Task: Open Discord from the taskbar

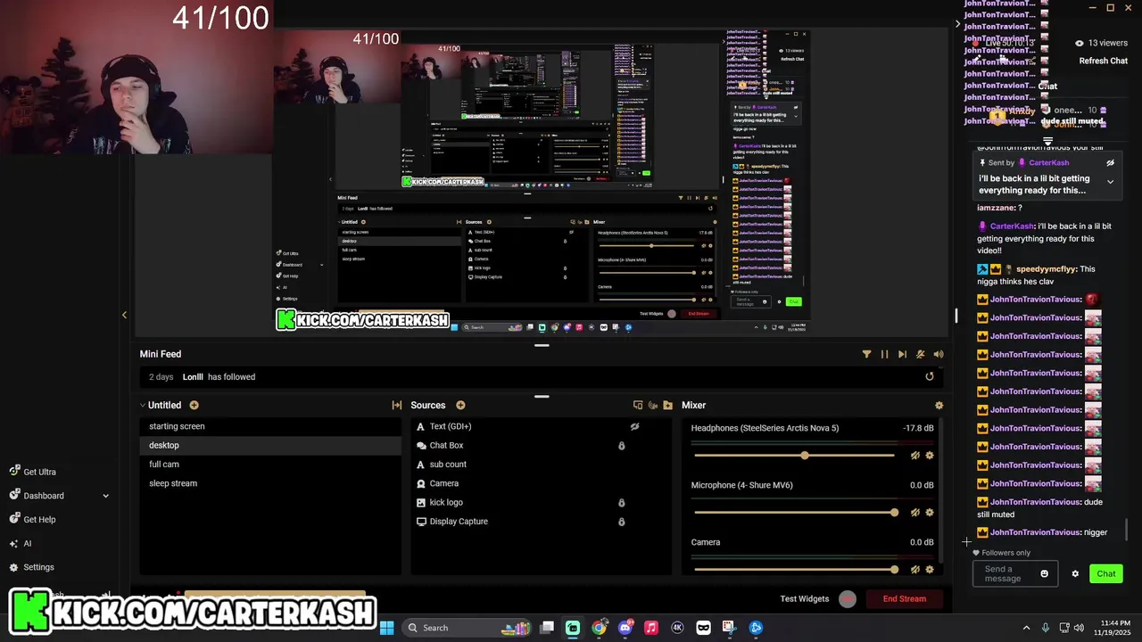Action: pos(625,628)
